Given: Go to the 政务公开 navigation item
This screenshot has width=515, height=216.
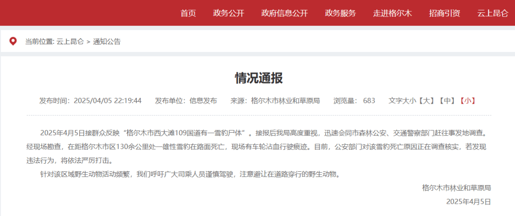Looking at the screenshot, I should [228, 13].
